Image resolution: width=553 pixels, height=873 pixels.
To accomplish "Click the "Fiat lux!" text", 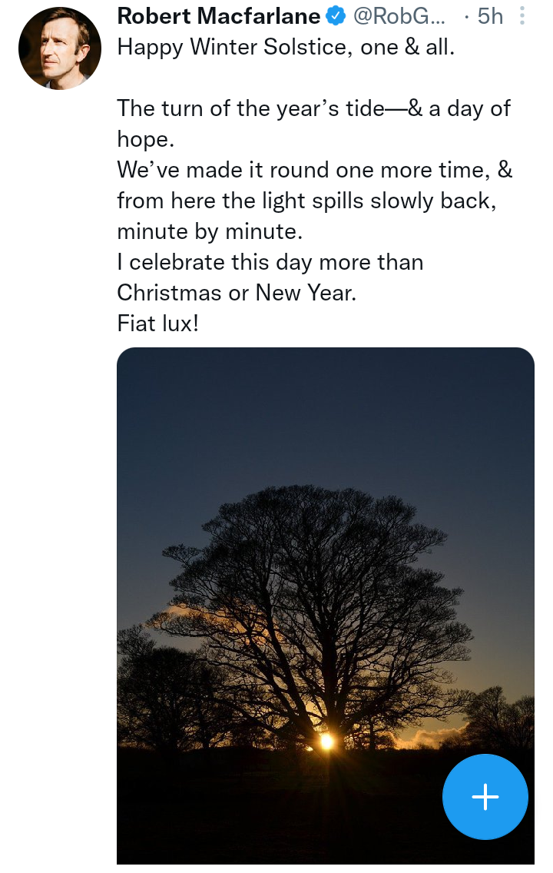I will click(157, 323).
